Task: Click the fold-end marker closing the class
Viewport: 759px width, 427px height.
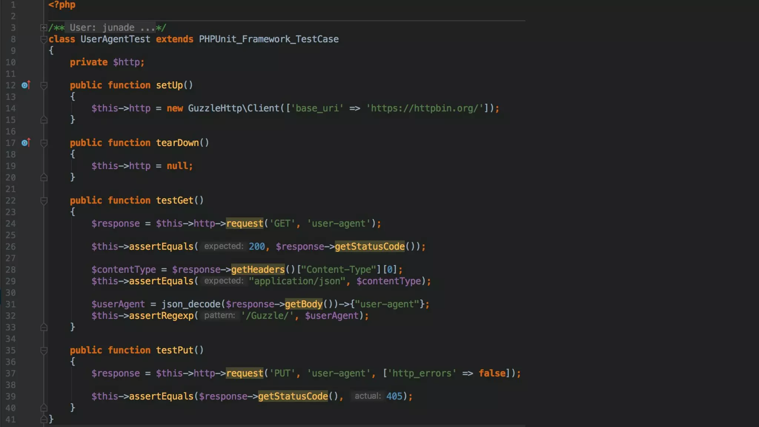Action: [x=43, y=420]
